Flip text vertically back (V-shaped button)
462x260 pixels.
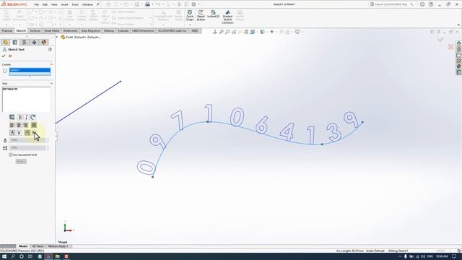19,133
